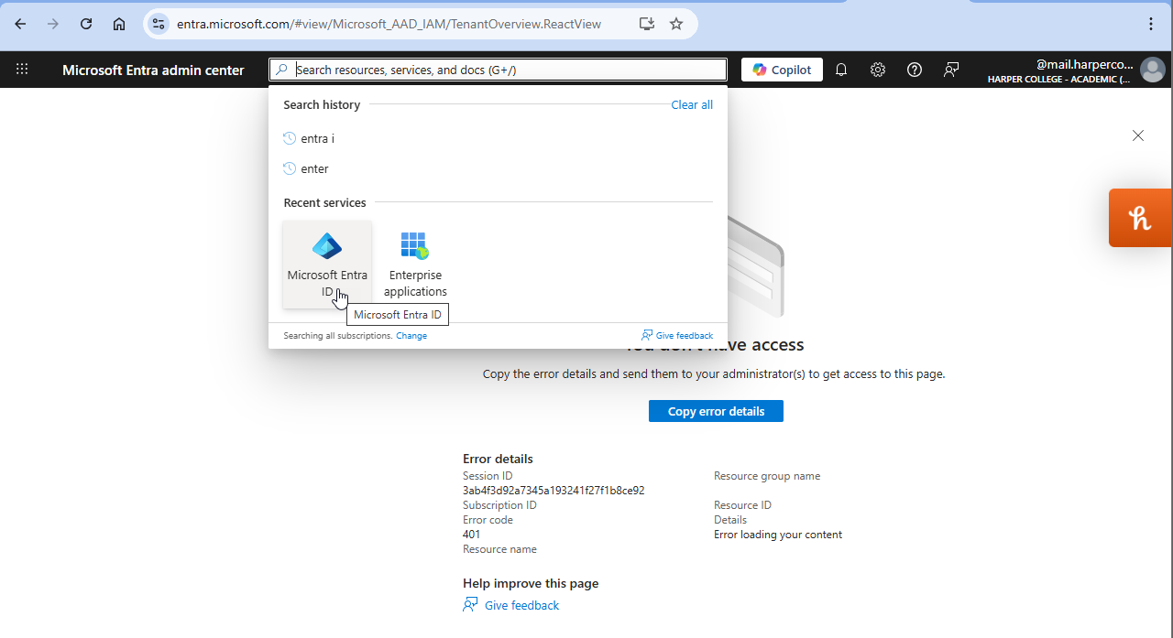This screenshot has height=638, width=1173.
Task: Open Enterprise applications recent service
Action: pyautogui.click(x=415, y=265)
